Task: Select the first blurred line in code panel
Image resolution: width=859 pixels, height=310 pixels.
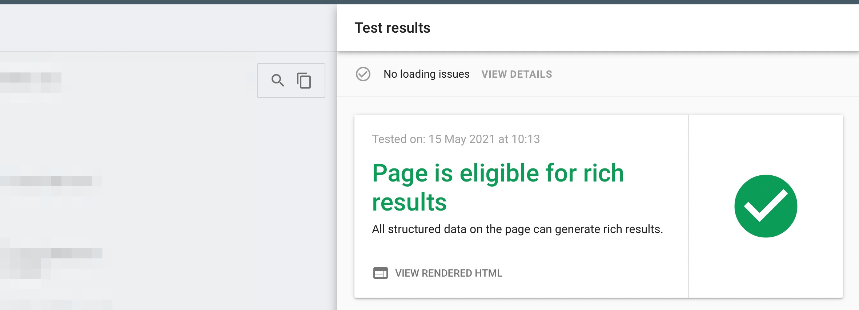Action: click(x=31, y=77)
